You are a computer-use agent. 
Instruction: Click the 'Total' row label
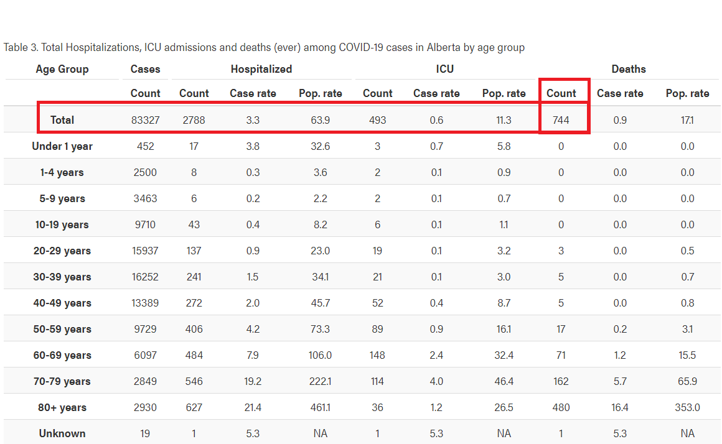[x=62, y=120]
